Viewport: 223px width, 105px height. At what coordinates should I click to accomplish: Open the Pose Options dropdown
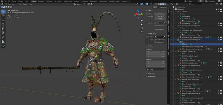(163, 7)
